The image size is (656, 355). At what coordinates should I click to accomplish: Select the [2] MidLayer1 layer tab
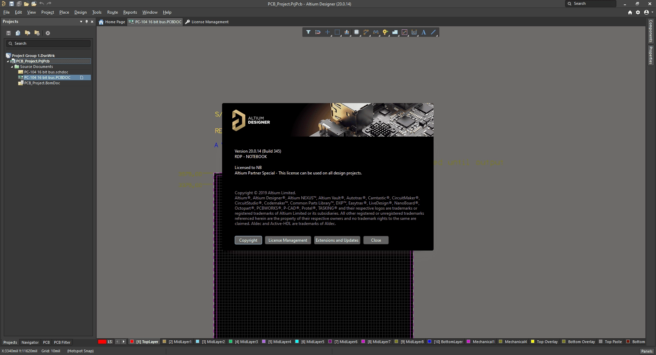pos(177,342)
